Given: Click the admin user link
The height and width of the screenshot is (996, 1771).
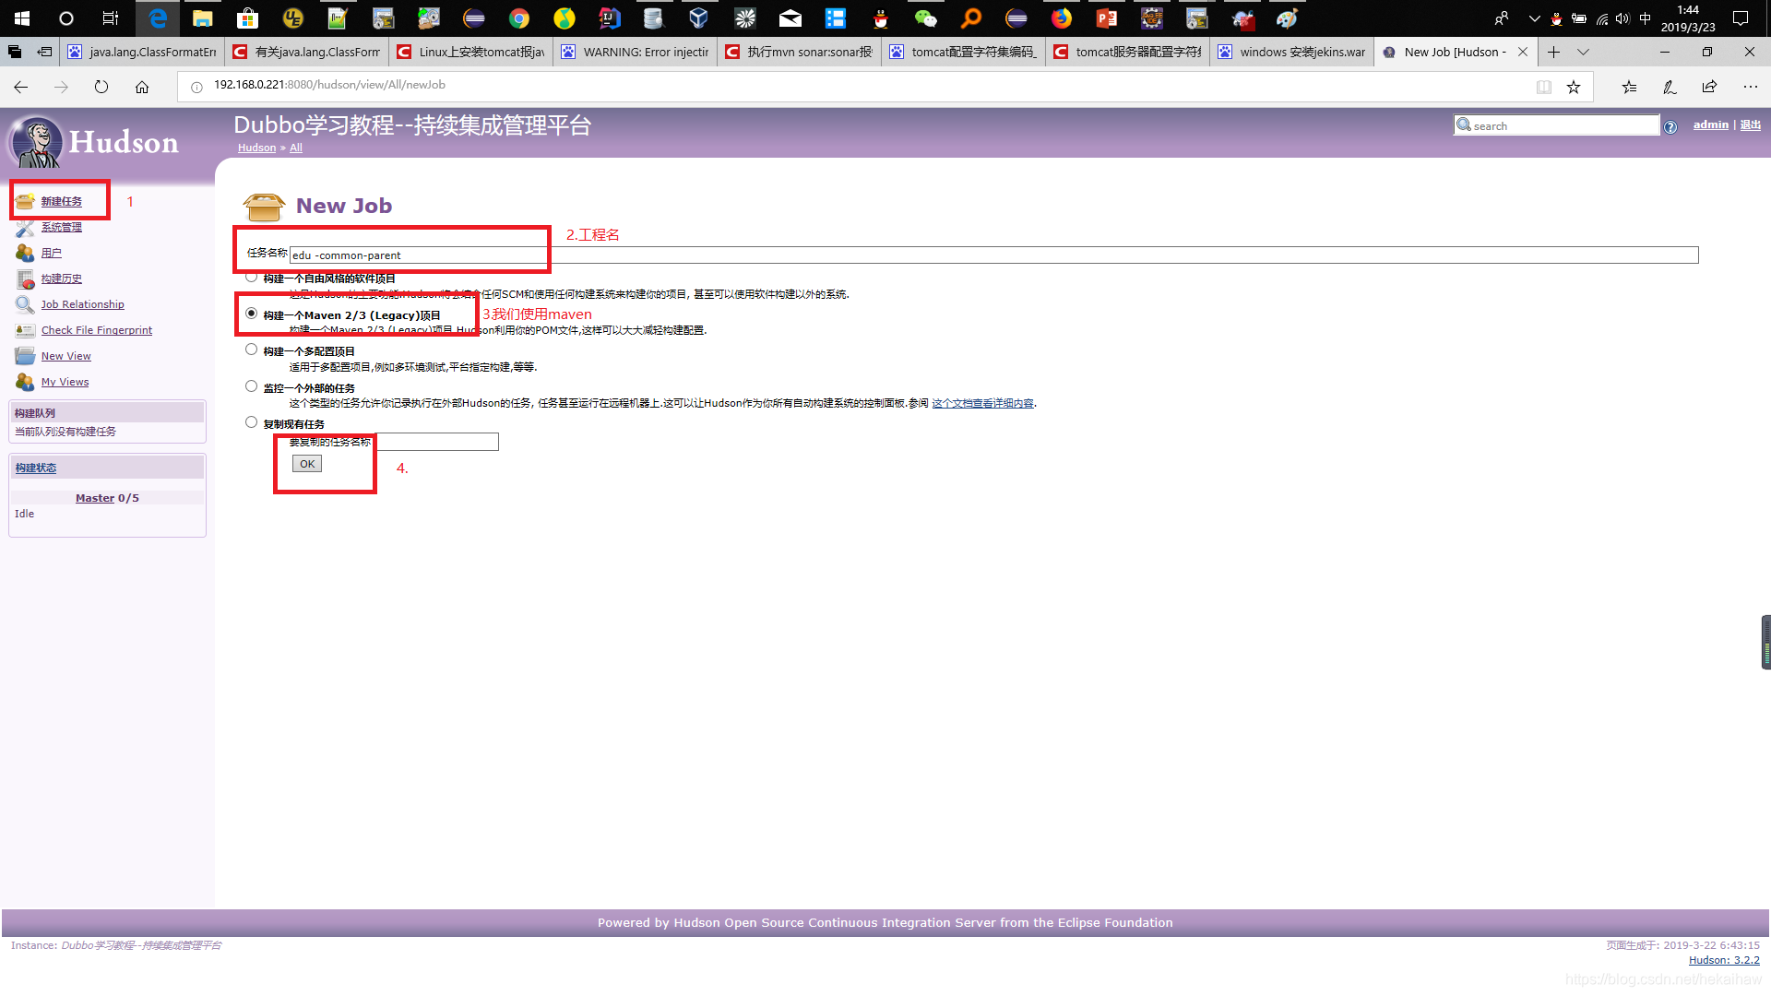Looking at the screenshot, I should (x=1710, y=125).
